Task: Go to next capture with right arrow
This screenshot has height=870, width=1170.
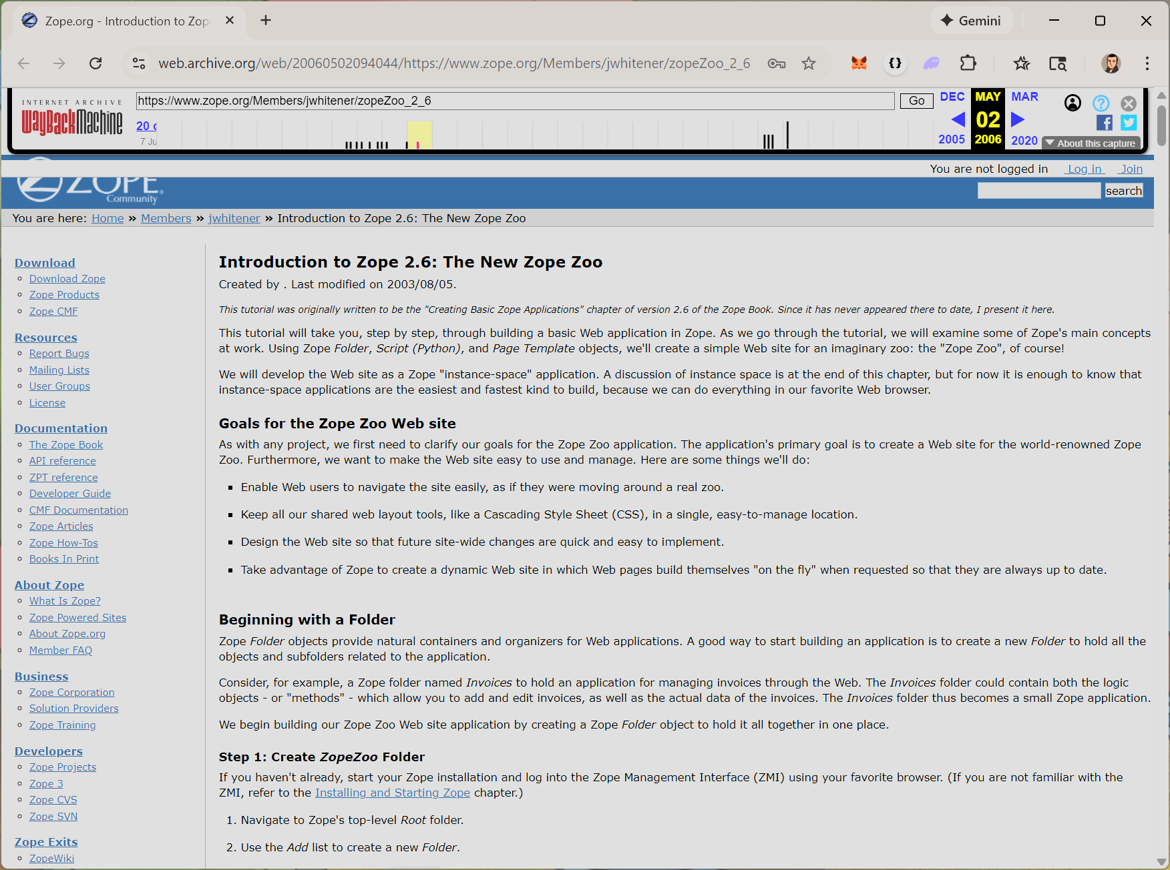Action: click(x=1017, y=119)
